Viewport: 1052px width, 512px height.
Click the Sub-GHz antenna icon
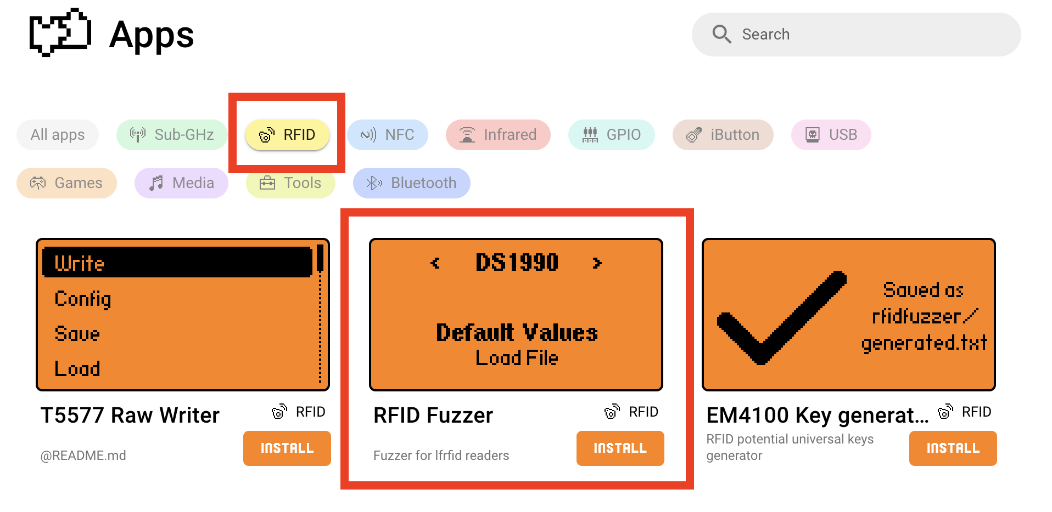(138, 134)
